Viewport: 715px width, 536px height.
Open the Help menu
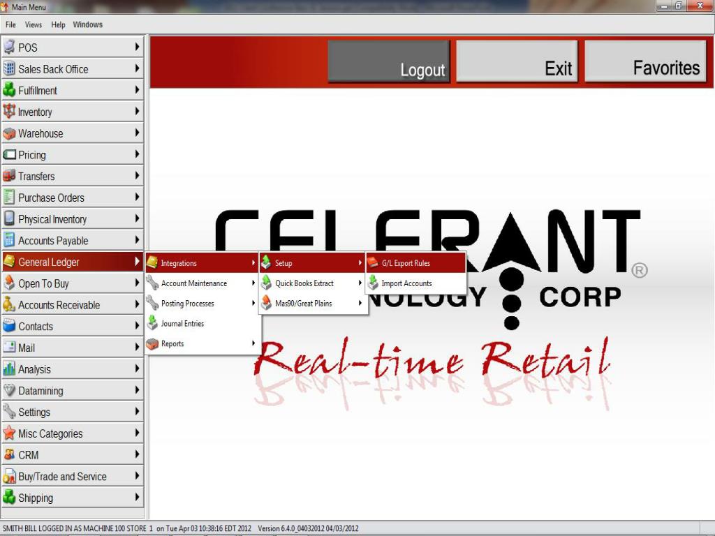tap(58, 24)
